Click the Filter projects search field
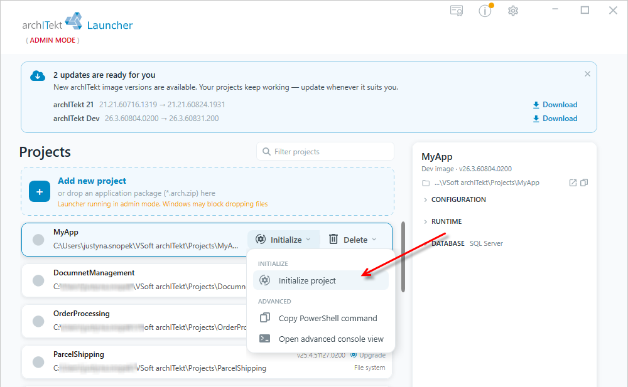This screenshot has width=628, height=387. pyautogui.click(x=325, y=152)
